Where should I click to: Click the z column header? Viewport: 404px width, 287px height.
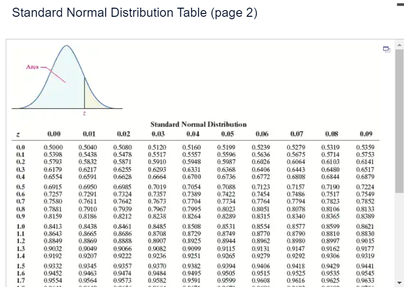19,133
